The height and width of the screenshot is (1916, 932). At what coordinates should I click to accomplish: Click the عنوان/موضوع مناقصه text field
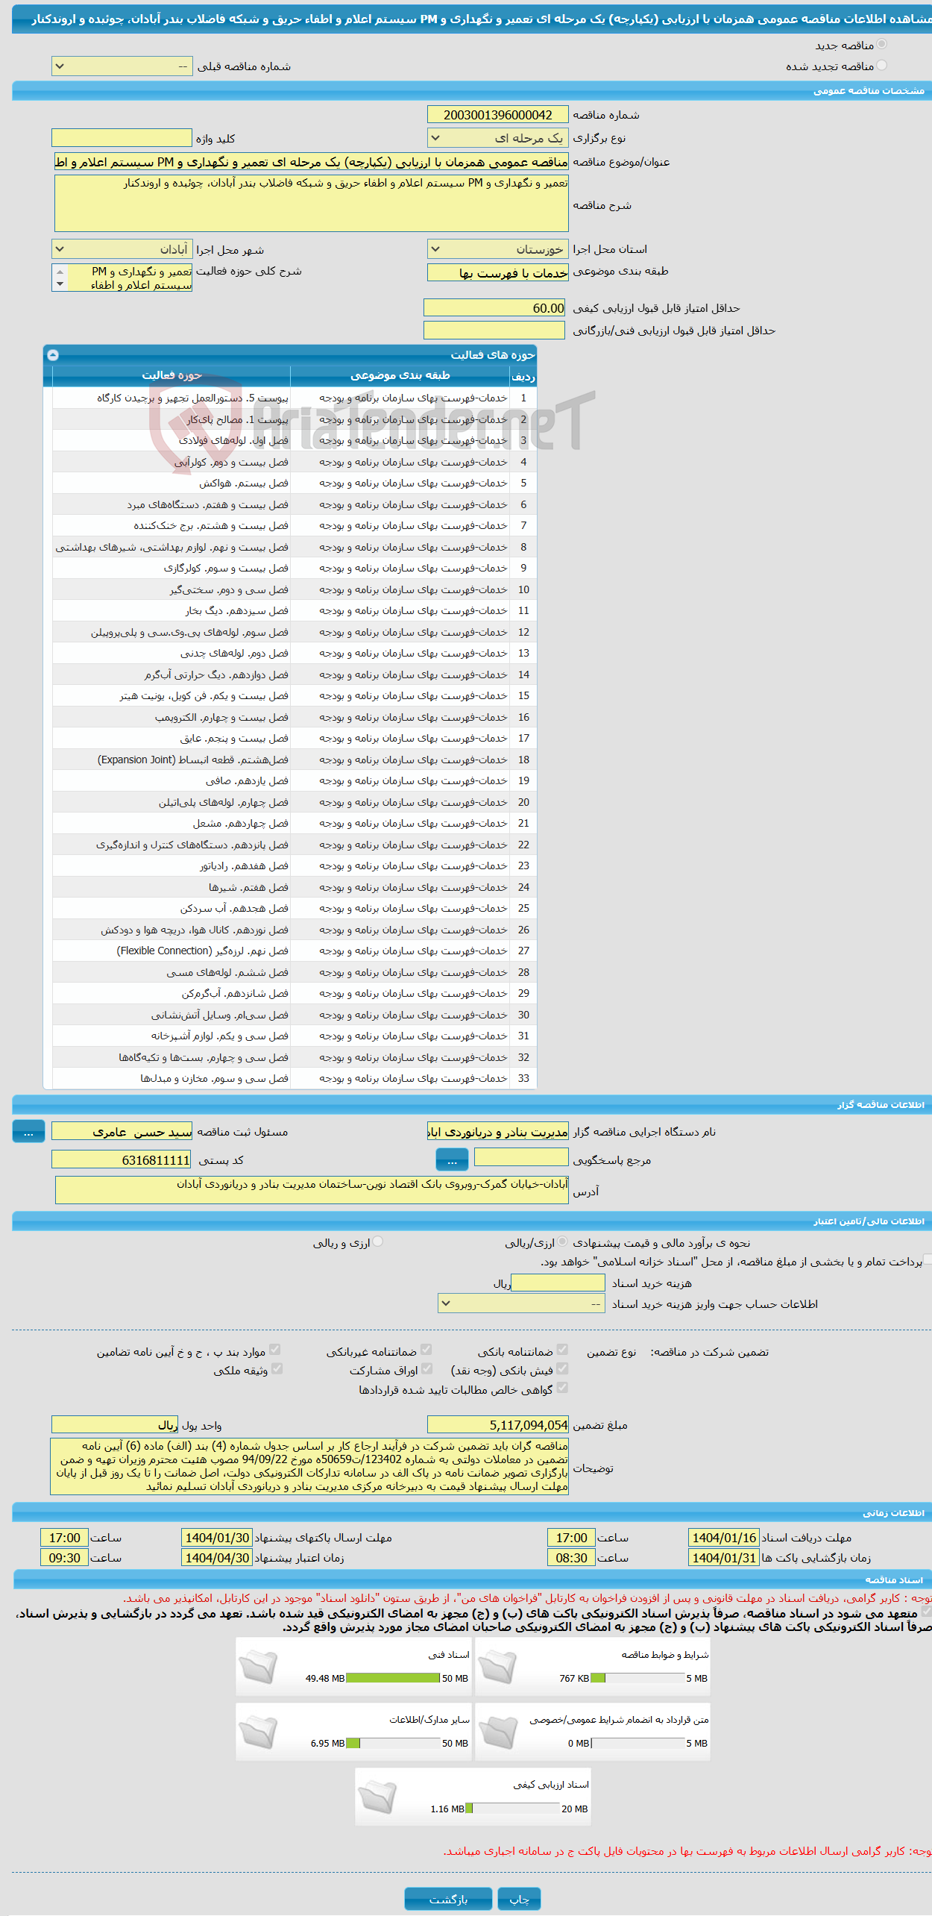(310, 162)
